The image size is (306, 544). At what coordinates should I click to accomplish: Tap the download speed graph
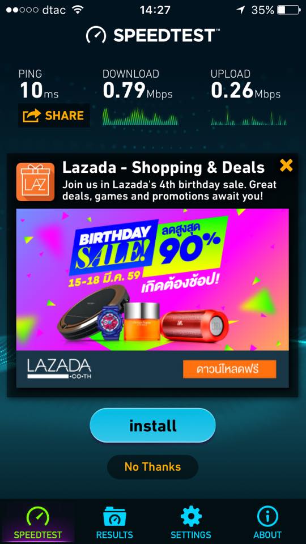140,116
